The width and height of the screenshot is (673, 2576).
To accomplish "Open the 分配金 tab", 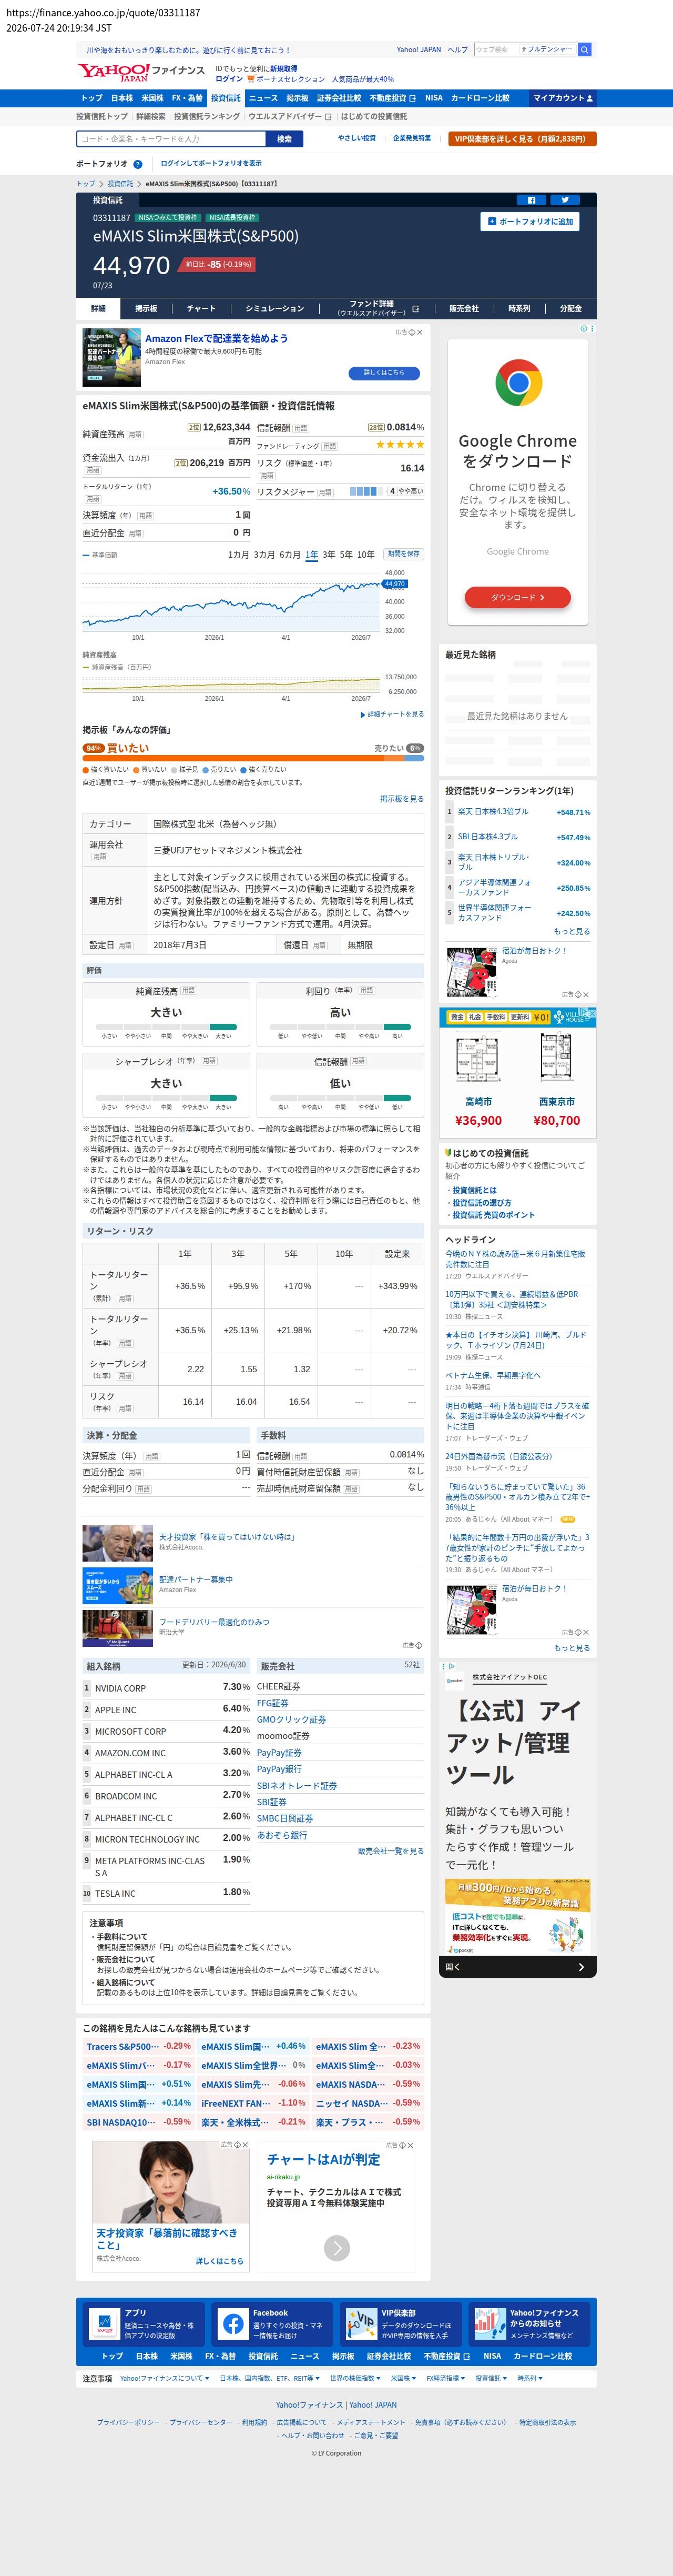I will click(x=570, y=309).
